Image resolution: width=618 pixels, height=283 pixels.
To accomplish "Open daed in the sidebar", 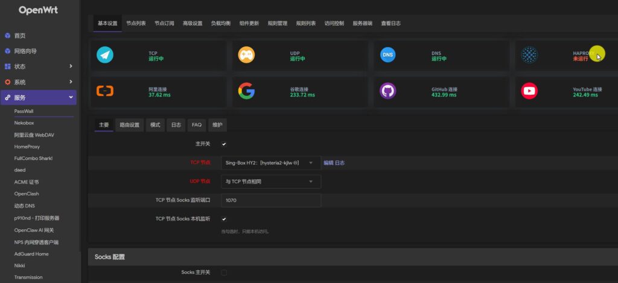I will [20, 170].
